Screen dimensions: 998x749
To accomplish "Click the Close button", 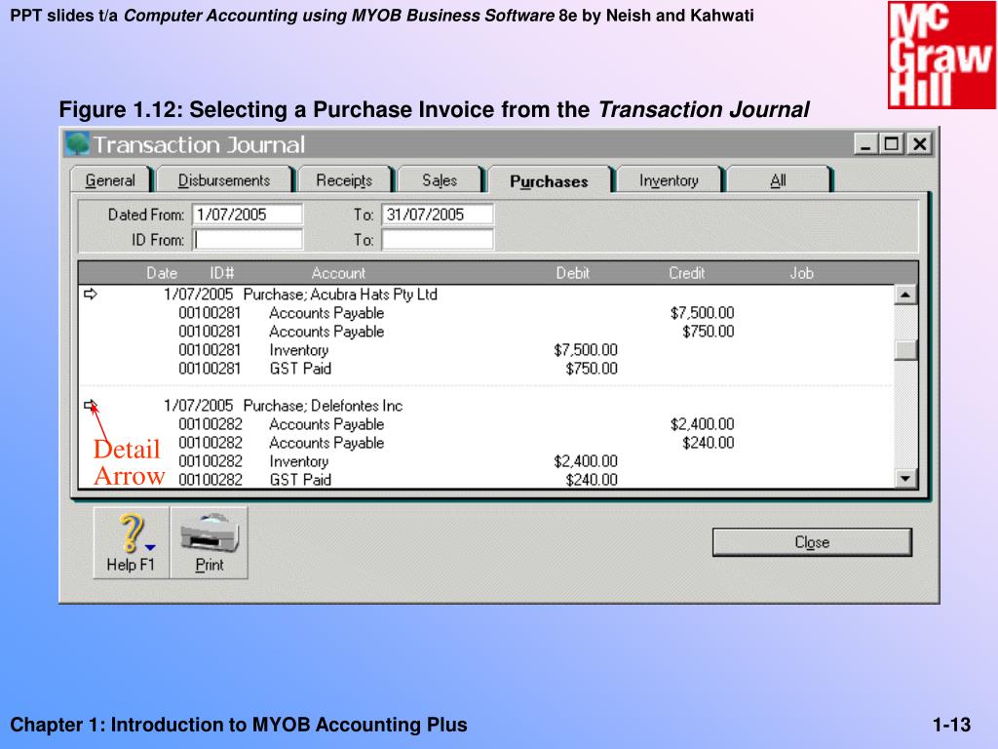I will click(812, 542).
